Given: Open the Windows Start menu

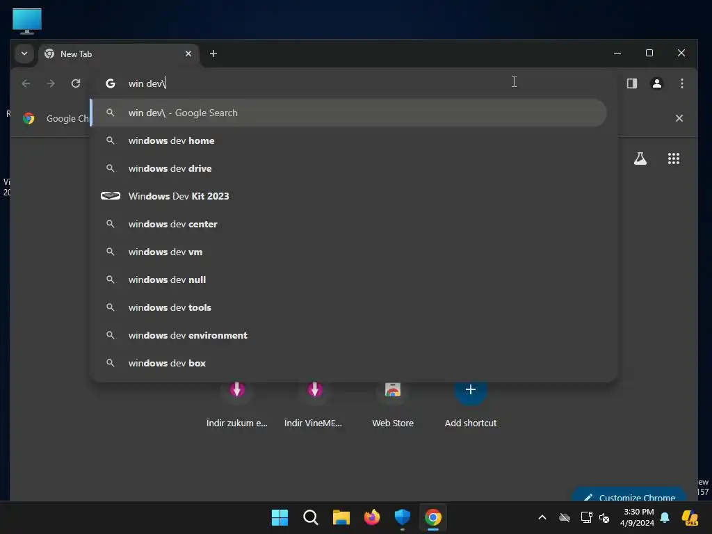Looking at the screenshot, I should tap(280, 517).
